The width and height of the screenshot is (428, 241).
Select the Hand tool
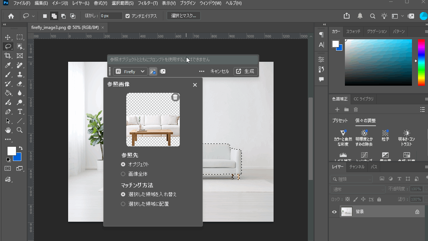[x=8, y=130]
